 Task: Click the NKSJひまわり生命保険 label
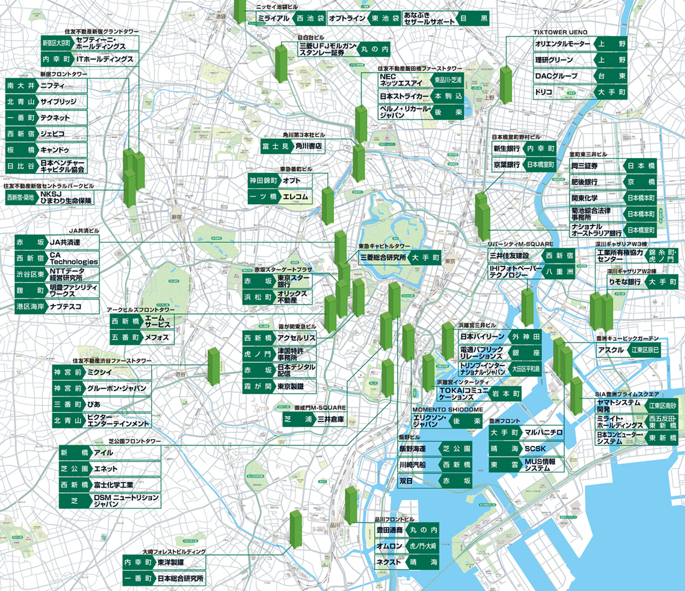(x=66, y=197)
